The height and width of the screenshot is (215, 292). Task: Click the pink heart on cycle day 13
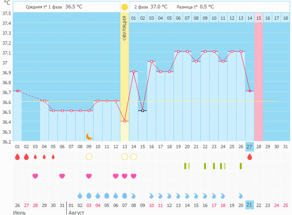coord(125,176)
